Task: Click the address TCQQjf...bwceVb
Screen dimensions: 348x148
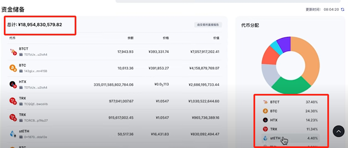Action: pos(36,104)
